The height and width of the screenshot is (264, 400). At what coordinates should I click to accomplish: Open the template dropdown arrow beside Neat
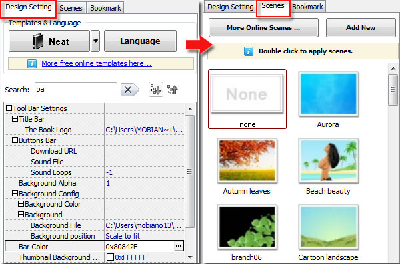[95, 41]
